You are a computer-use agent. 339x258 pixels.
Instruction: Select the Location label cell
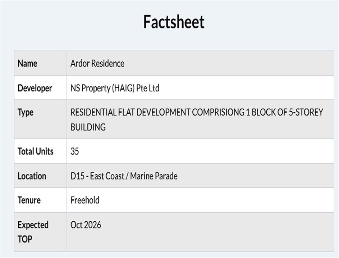pyautogui.click(x=32, y=176)
